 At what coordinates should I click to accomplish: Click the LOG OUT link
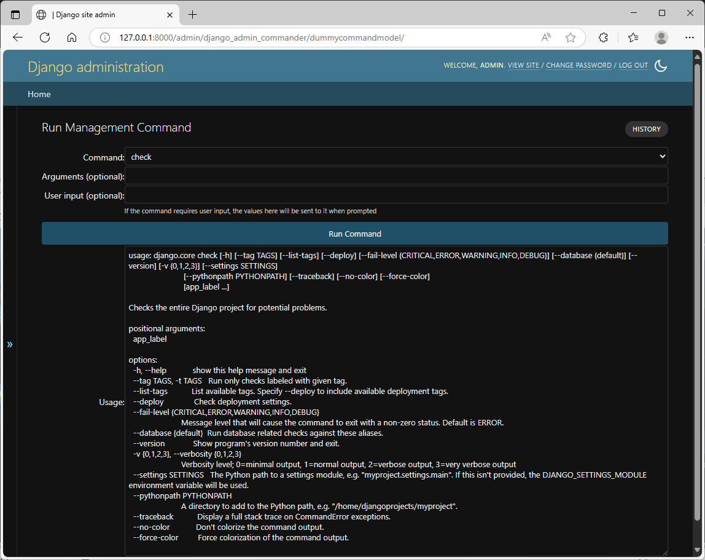pyautogui.click(x=633, y=65)
